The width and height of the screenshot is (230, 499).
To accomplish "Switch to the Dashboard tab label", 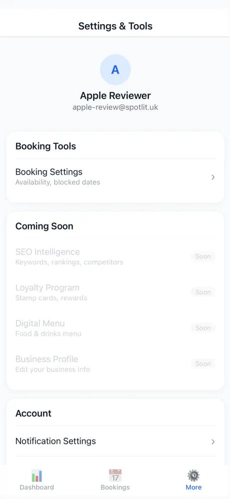I will [x=37, y=487].
